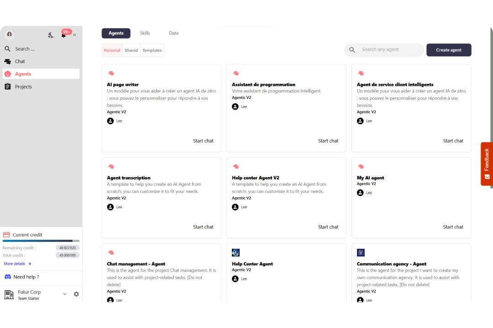The width and height of the screenshot is (493, 328).
Task: Expand the Futur Corp workspace dropdown
Action: tap(65, 294)
